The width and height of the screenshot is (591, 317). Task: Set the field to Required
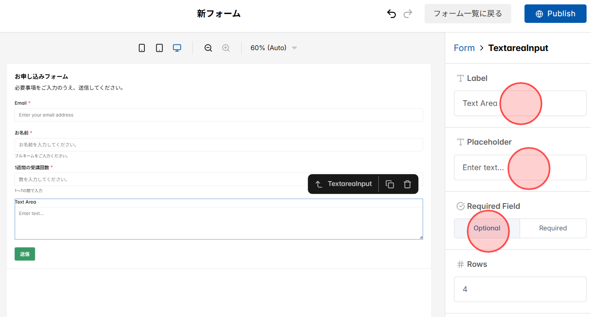553,228
